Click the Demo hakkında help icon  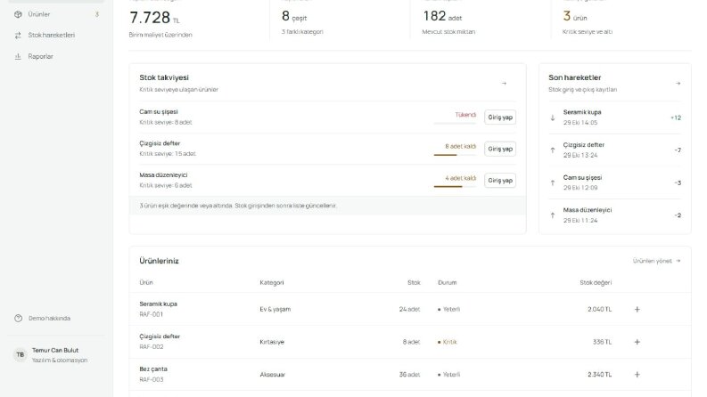[18, 319]
